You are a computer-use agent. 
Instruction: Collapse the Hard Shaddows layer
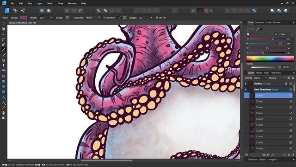[x=246, y=90]
